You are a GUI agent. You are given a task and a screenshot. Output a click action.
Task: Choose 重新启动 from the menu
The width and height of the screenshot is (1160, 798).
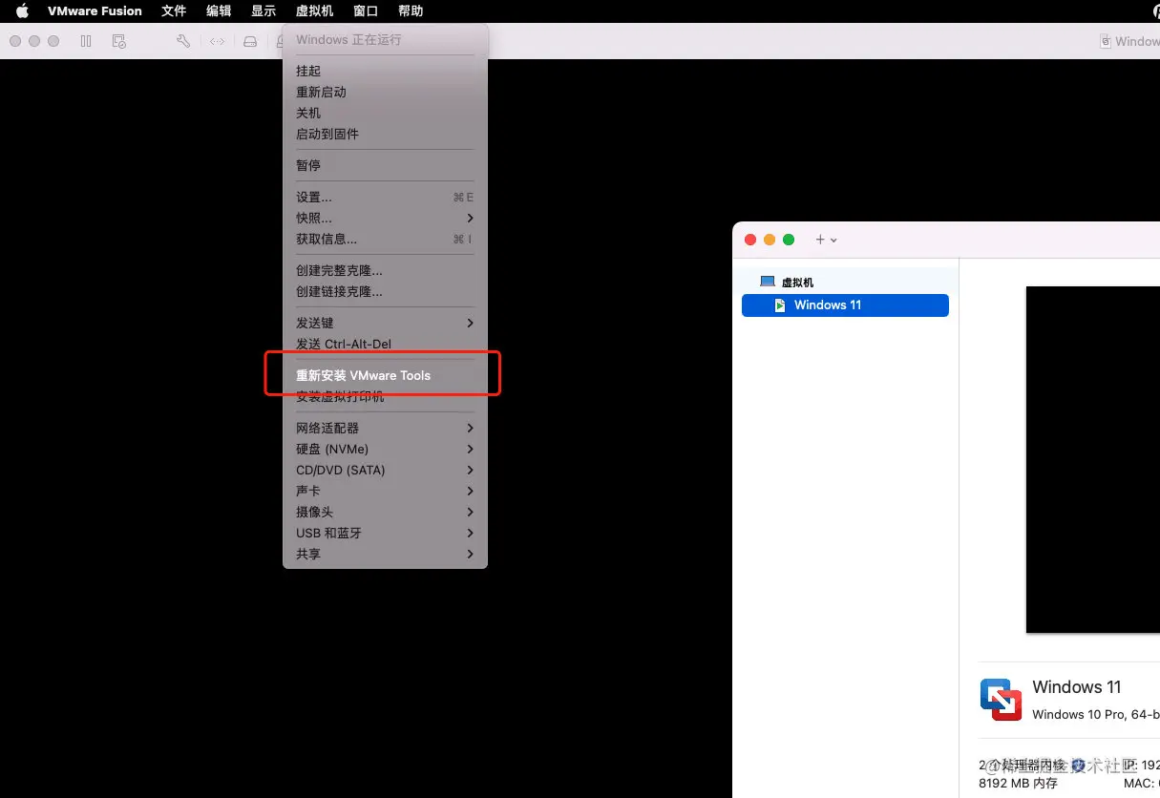point(385,93)
